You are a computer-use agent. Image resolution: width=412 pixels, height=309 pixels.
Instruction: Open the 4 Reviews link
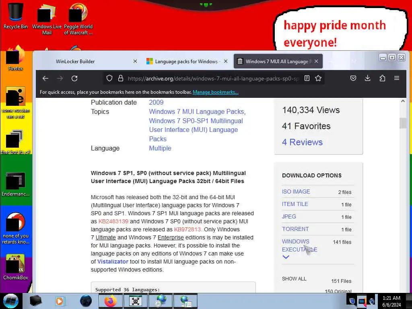point(302,142)
